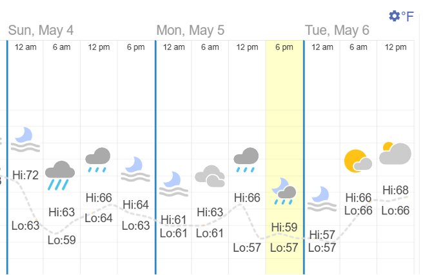The height and width of the screenshot is (275, 423).
Task: Select the Mon, May 5 day header
Action: click(x=190, y=30)
